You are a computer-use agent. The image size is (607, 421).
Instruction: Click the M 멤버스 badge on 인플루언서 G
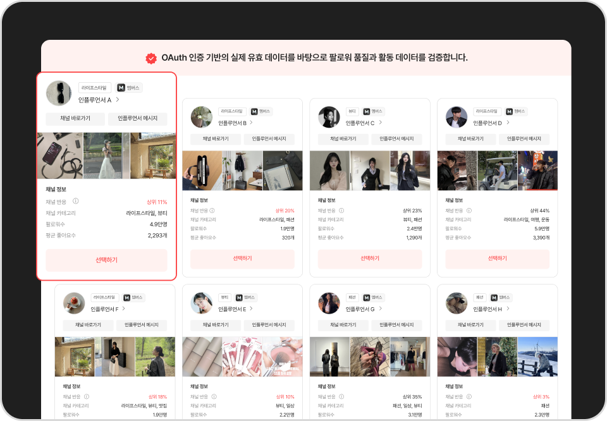coord(373,298)
